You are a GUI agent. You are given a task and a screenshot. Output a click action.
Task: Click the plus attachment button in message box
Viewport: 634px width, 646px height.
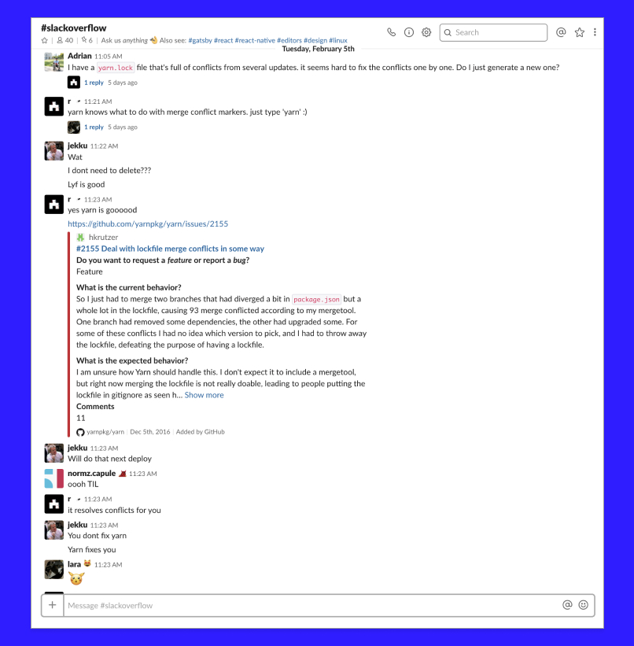[53, 605]
